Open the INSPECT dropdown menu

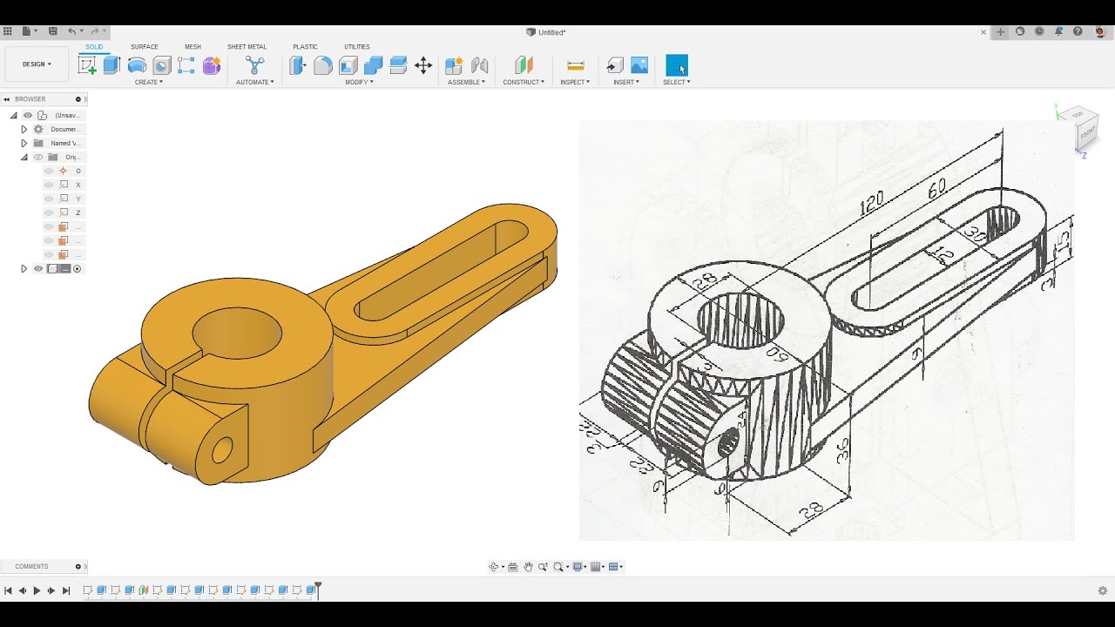point(575,82)
